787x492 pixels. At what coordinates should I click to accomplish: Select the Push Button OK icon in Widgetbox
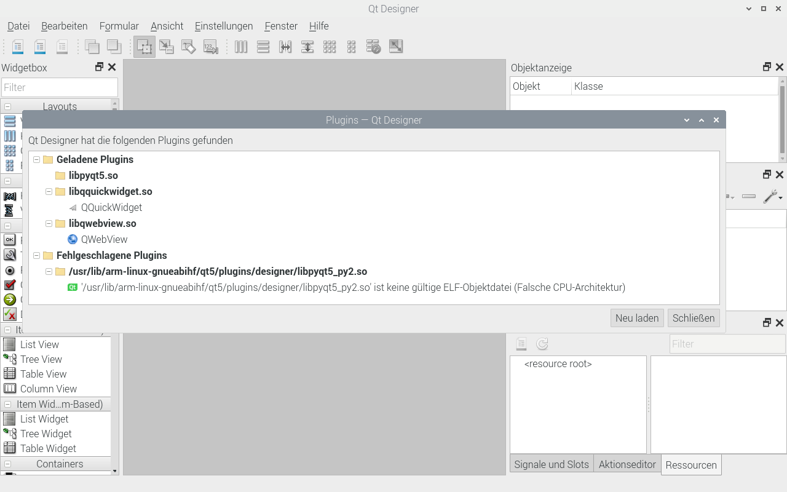(10, 240)
